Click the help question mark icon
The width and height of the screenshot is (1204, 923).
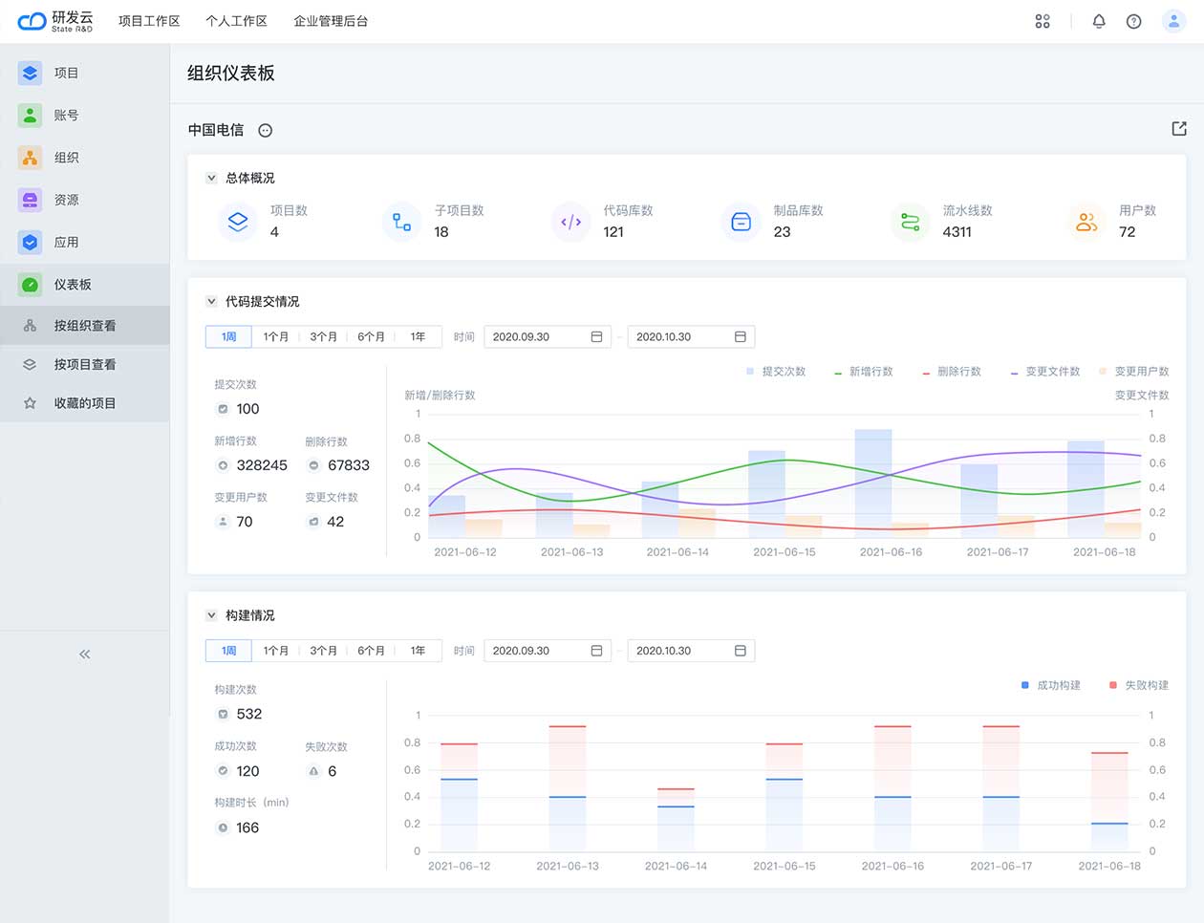(1133, 21)
